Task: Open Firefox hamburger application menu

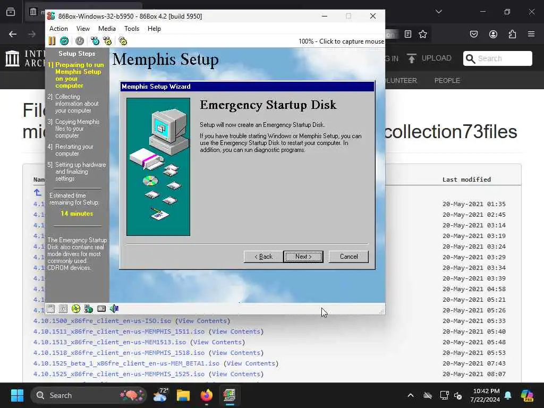Action: pyautogui.click(x=531, y=34)
